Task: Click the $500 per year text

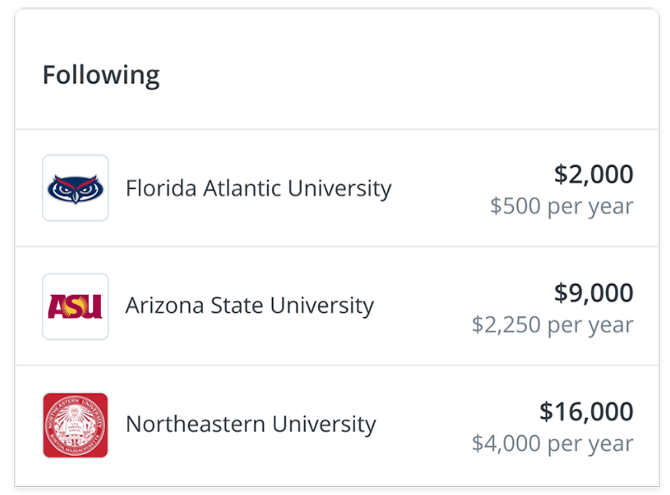Action: click(561, 206)
